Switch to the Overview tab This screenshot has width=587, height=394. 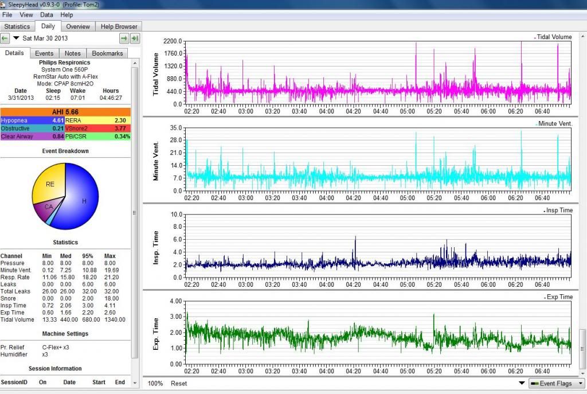[77, 26]
